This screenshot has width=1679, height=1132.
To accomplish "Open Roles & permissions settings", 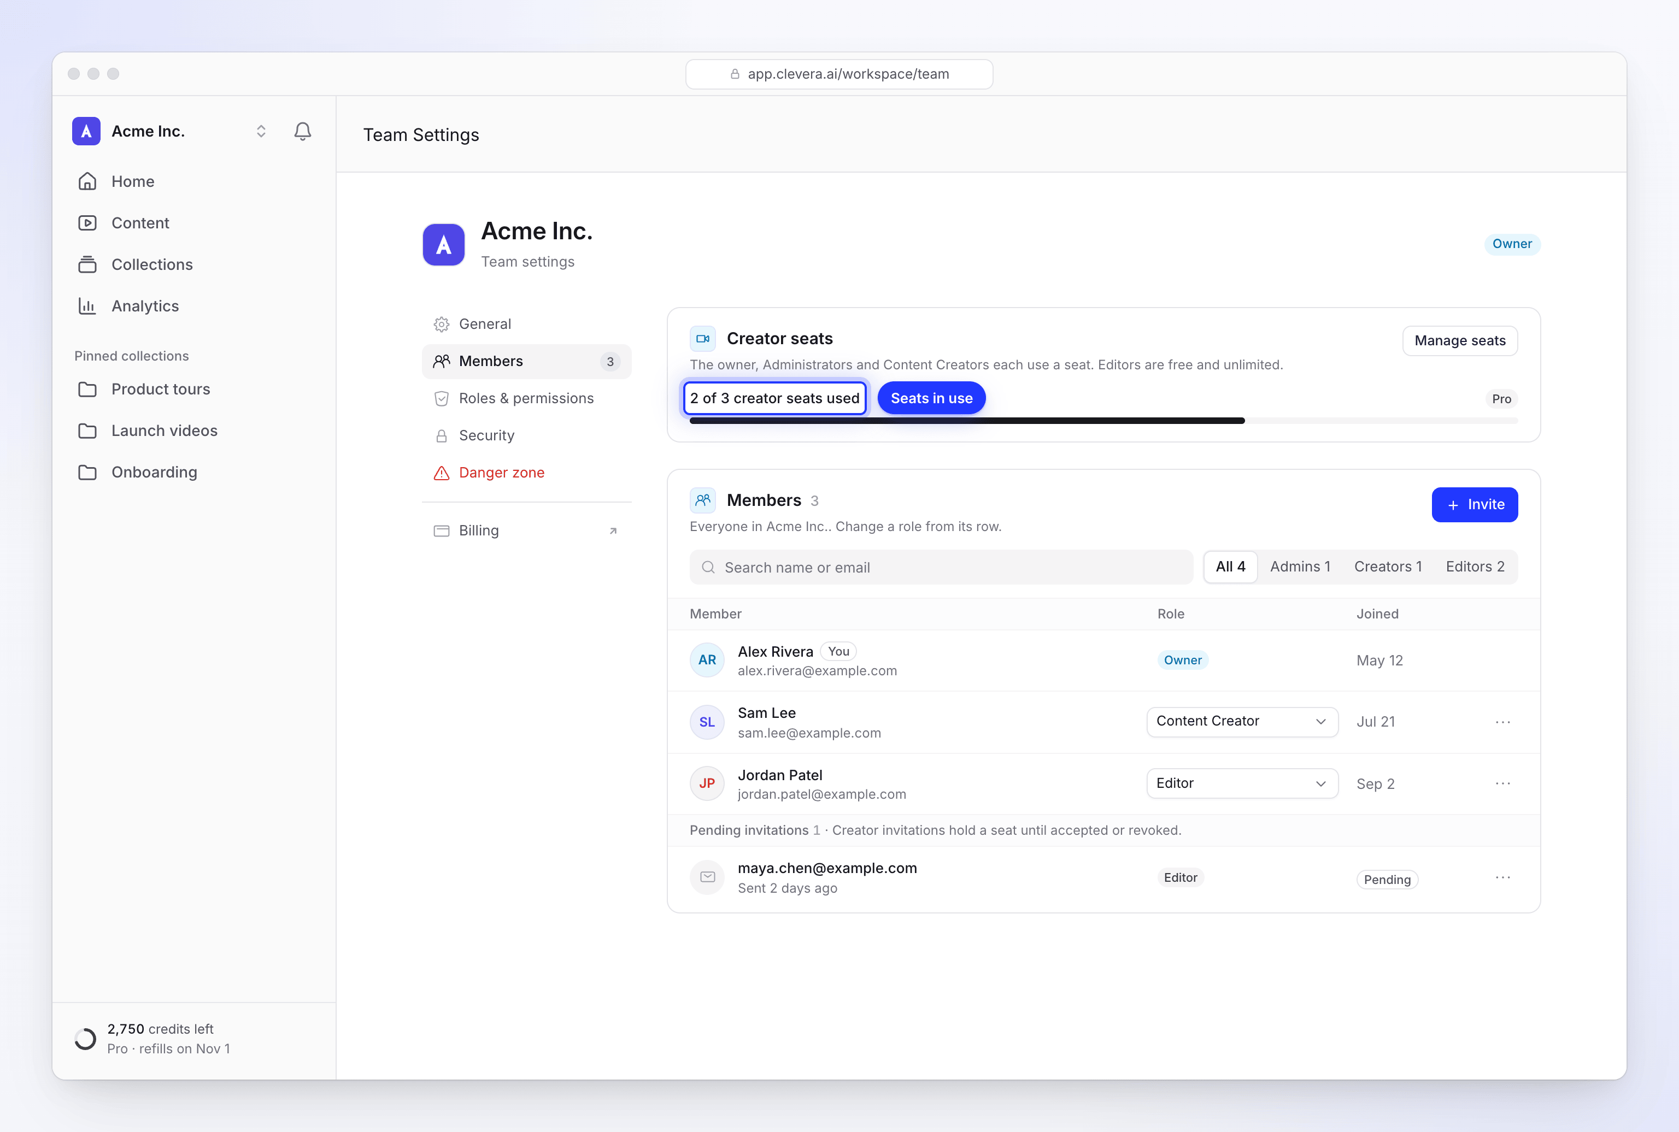I will click(x=526, y=398).
